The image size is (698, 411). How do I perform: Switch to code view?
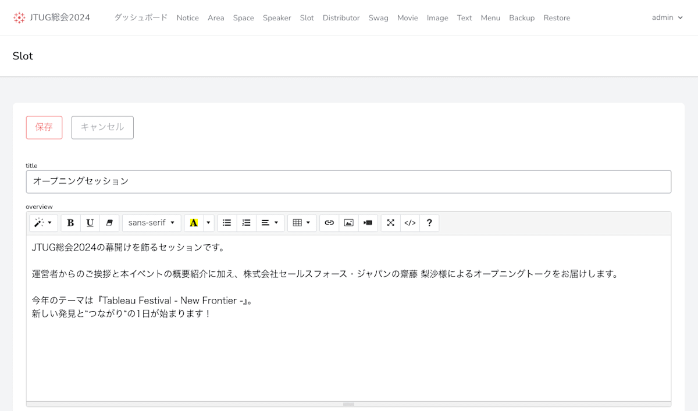pyautogui.click(x=410, y=223)
